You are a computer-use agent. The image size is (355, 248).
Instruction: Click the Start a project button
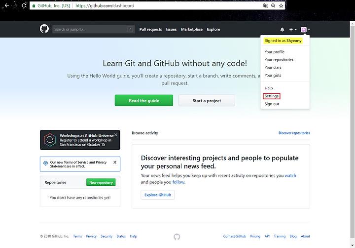[207, 100]
